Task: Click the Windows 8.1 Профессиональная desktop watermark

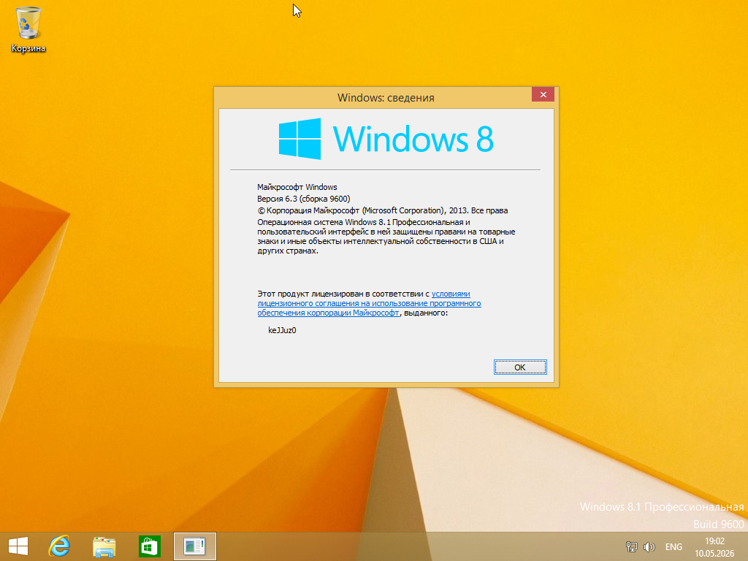Action: tap(662, 507)
